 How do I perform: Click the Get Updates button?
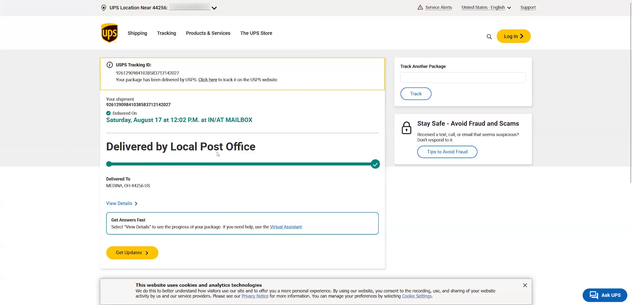pyautogui.click(x=132, y=253)
